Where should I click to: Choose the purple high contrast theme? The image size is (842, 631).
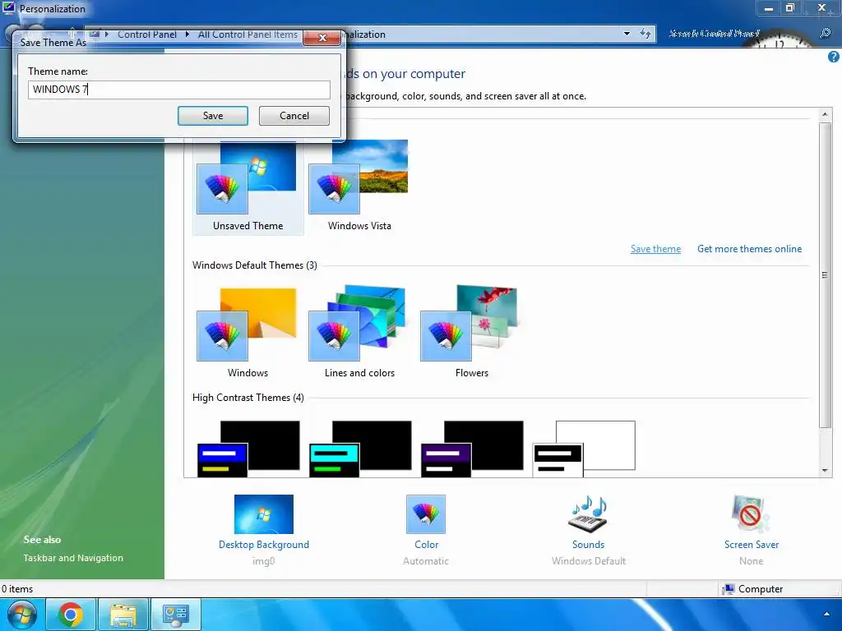click(x=472, y=449)
